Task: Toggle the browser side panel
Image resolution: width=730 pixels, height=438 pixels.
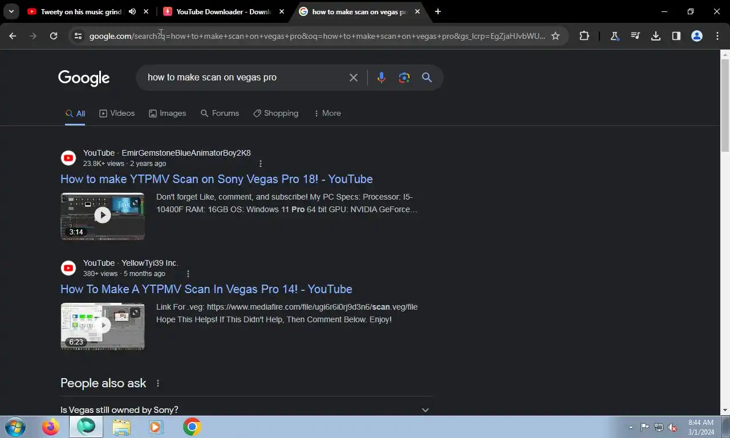Action: [676, 36]
